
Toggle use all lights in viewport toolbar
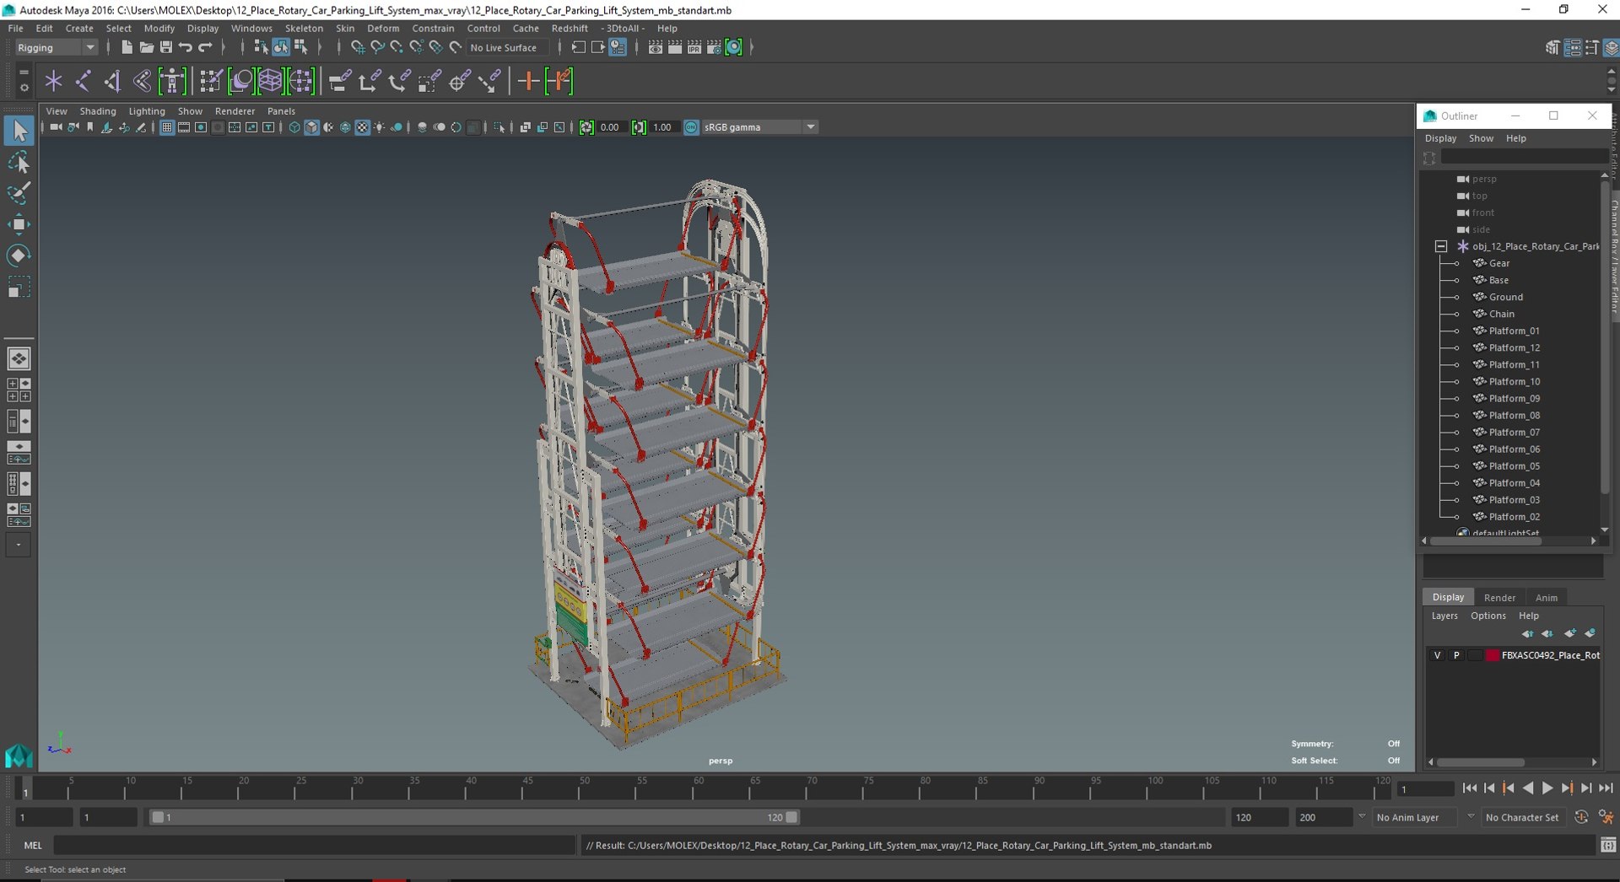tap(380, 127)
